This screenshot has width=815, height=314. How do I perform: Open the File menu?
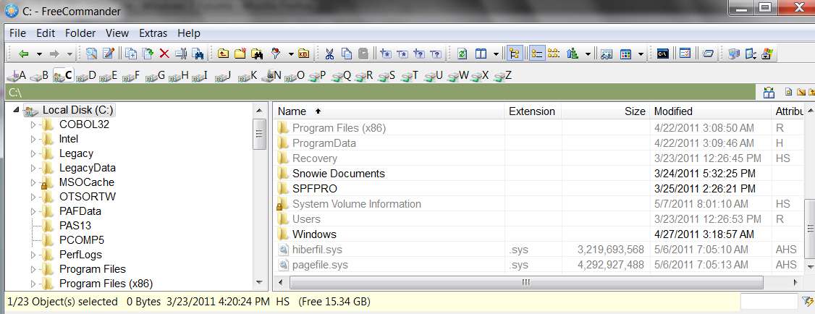pos(17,33)
